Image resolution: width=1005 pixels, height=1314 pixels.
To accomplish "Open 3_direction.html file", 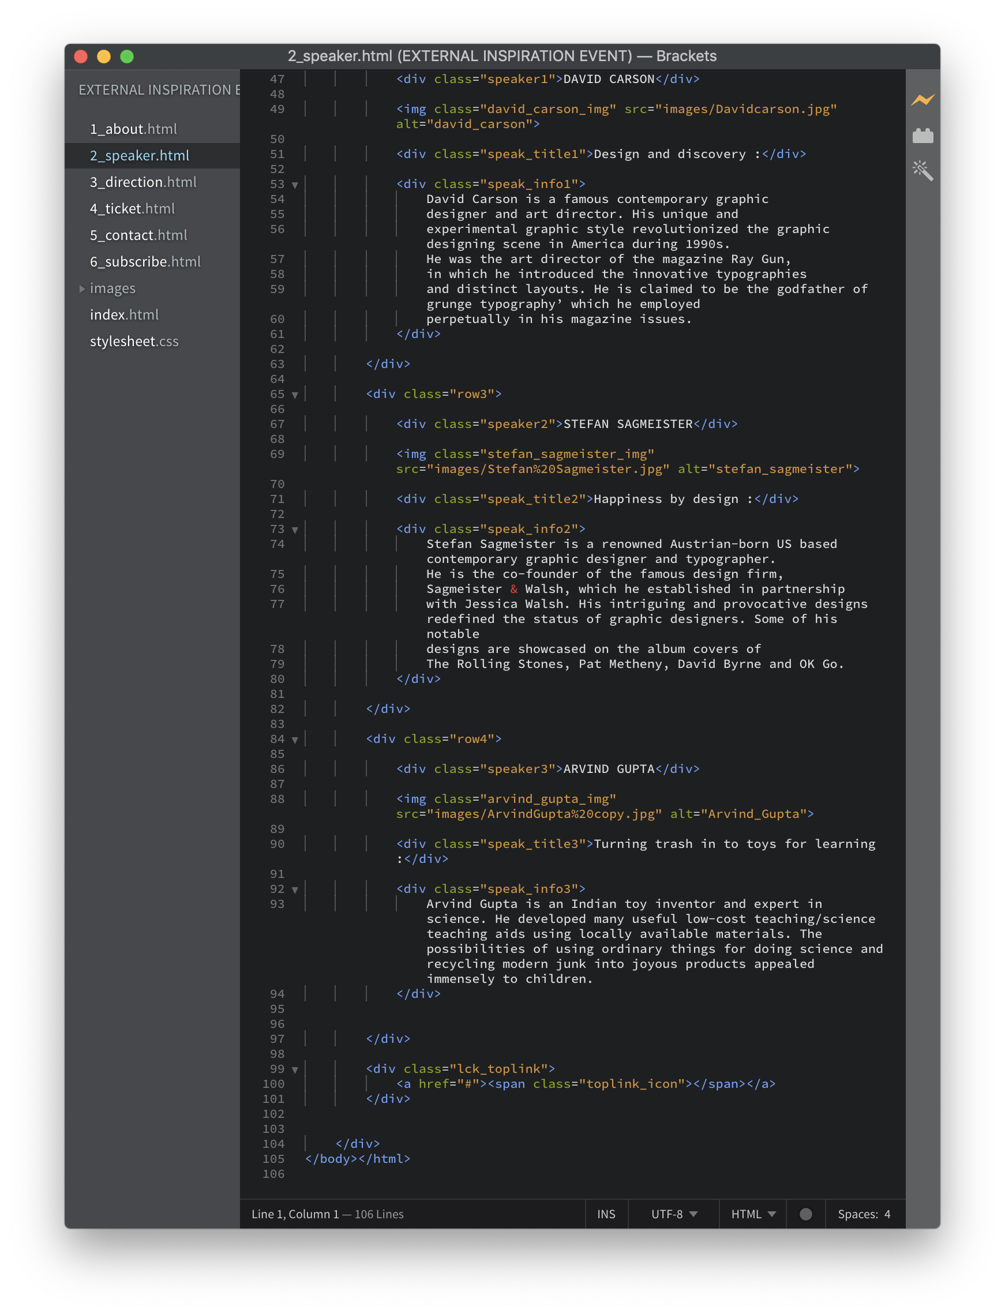I will pos(143,182).
